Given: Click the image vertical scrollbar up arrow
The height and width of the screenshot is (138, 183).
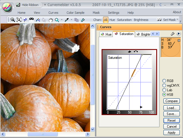Looking at the screenshot, I should pos(93,26).
